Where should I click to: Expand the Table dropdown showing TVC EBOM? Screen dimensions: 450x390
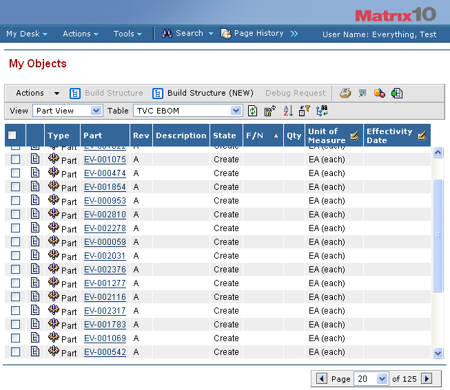(x=187, y=111)
